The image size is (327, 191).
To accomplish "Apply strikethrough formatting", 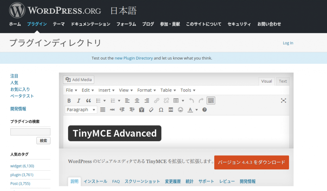I will click(x=112, y=110).
